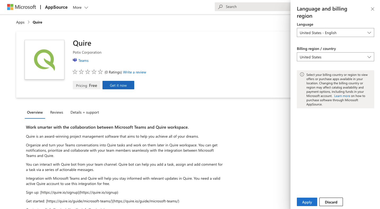Switch to the Details + support tab
This screenshot has width=380, height=209.
(x=85, y=113)
